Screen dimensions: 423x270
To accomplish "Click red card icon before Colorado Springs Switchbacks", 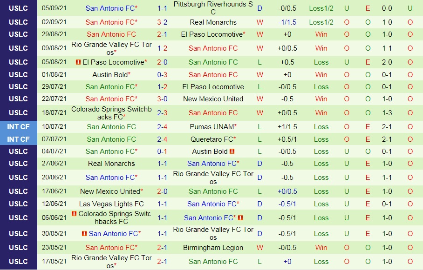I will coord(74,214).
